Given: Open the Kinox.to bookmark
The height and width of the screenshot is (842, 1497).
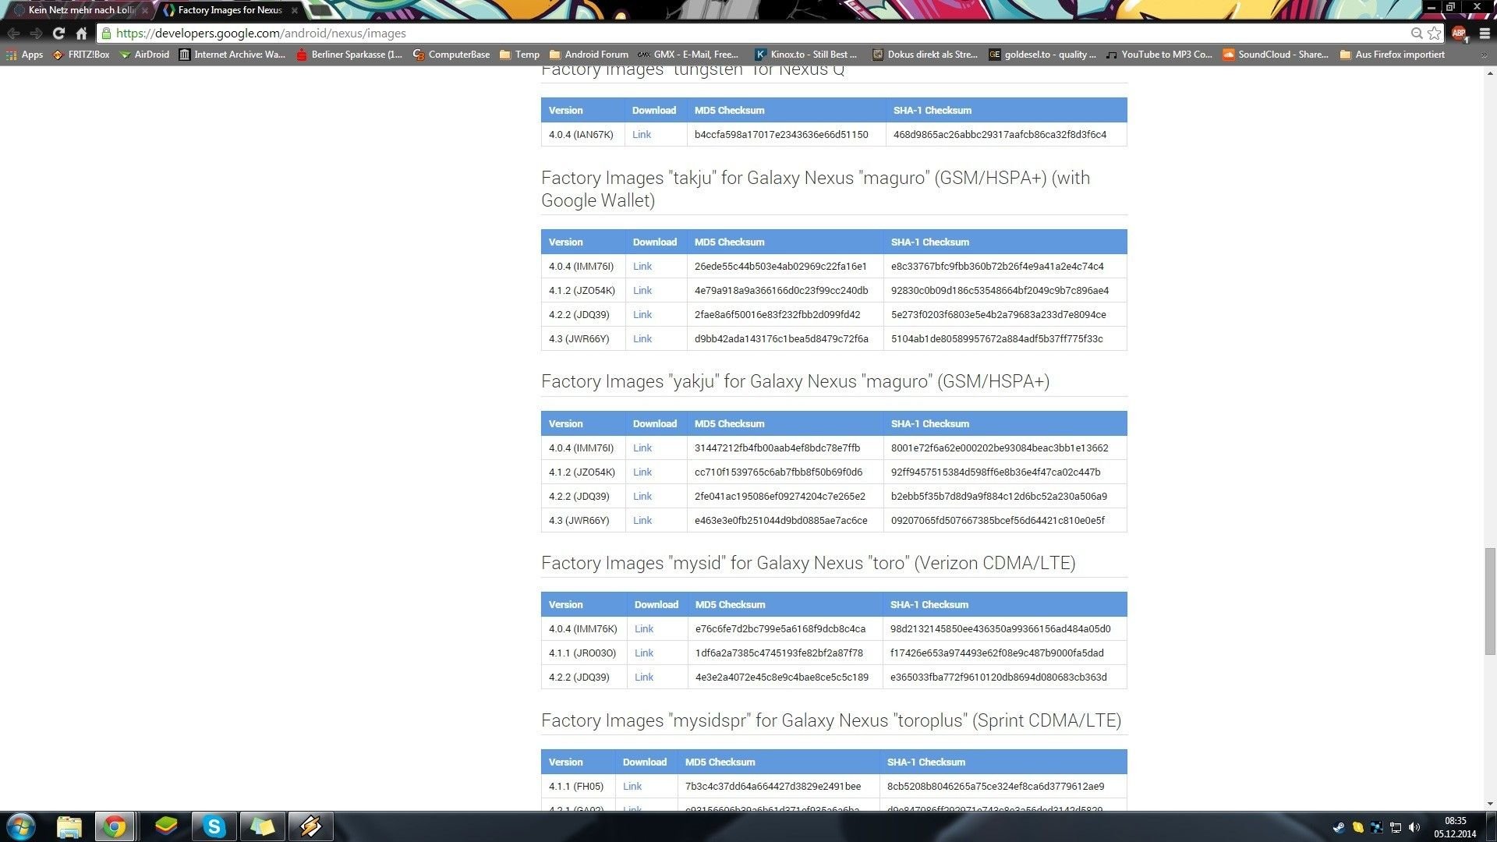Looking at the screenshot, I should [x=805, y=55].
